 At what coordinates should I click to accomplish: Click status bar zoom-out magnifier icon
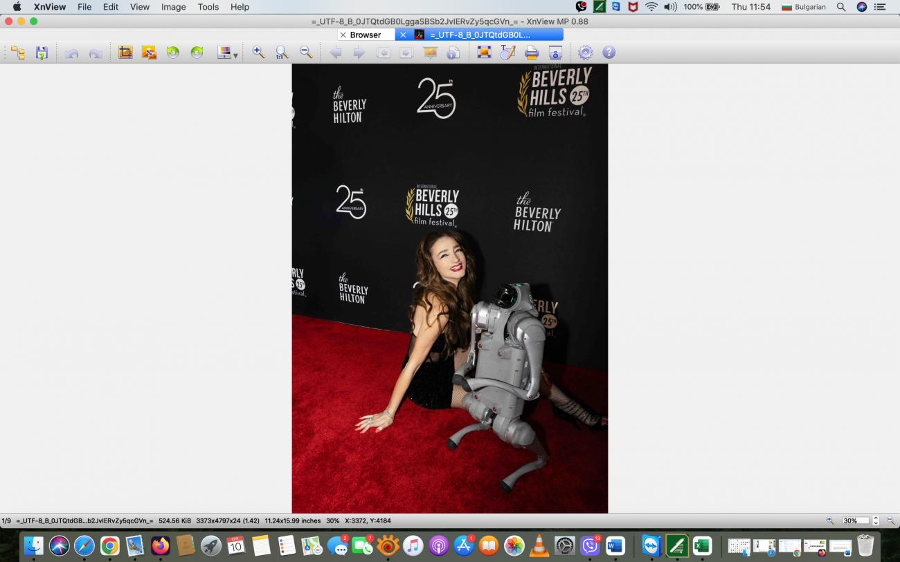(x=891, y=521)
